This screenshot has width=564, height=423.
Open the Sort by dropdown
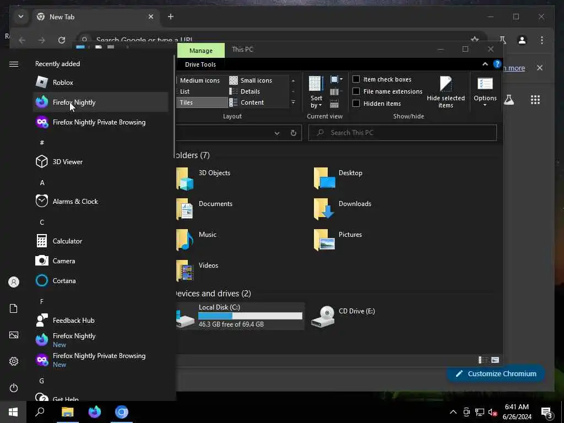[x=316, y=92]
